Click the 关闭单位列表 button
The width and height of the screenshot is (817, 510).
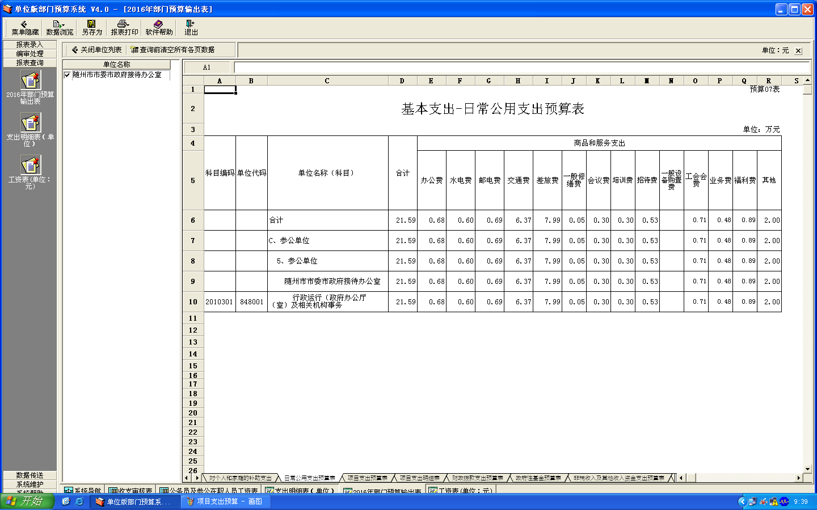[x=96, y=50]
